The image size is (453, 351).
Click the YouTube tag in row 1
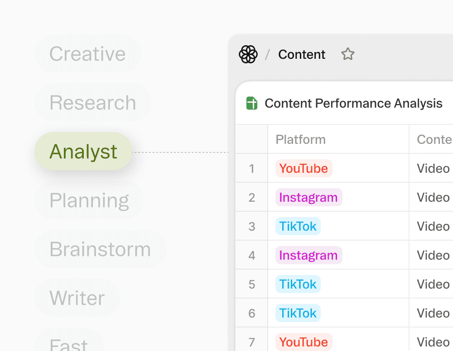coord(304,169)
